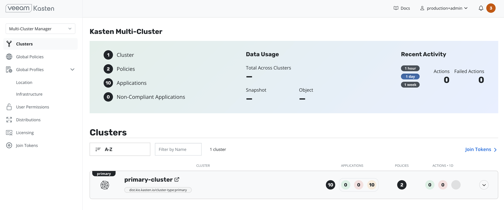Open the Docs link
Viewport: 504px width, 210px height.
(402, 8)
